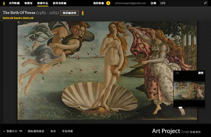Open the 教育 education link
This screenshot has width=211, height=137.
coord(53,131)
